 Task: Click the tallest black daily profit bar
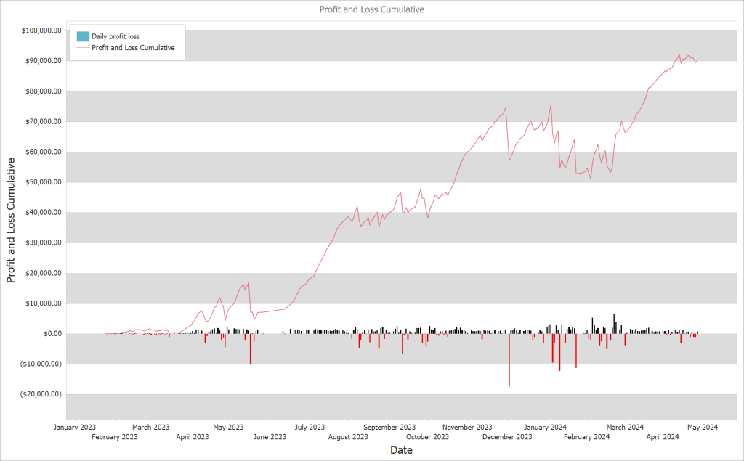[x=614, y=324]
